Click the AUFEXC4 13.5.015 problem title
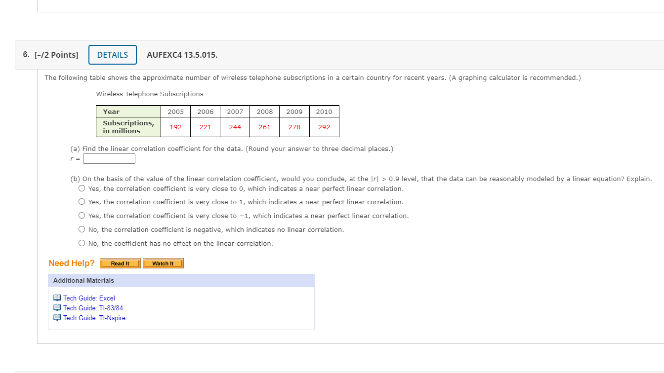664x373 pixels. pyautogui.click(x=182, y=55)
